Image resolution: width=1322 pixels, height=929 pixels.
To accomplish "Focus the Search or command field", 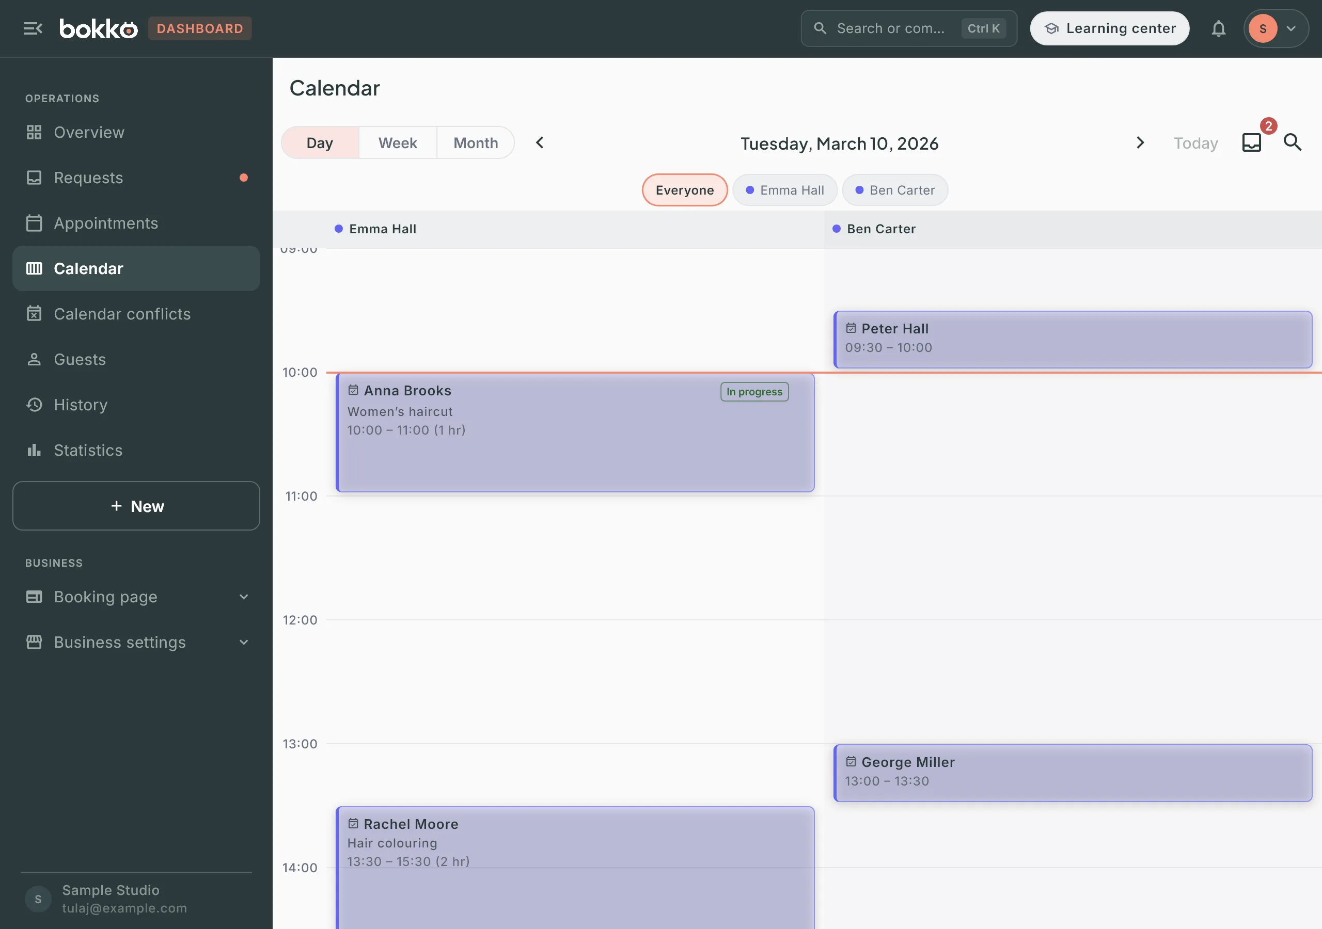I will tap(908, 28).
